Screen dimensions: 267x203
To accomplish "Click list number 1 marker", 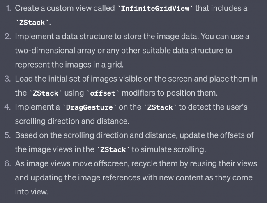I will (8, 8).
